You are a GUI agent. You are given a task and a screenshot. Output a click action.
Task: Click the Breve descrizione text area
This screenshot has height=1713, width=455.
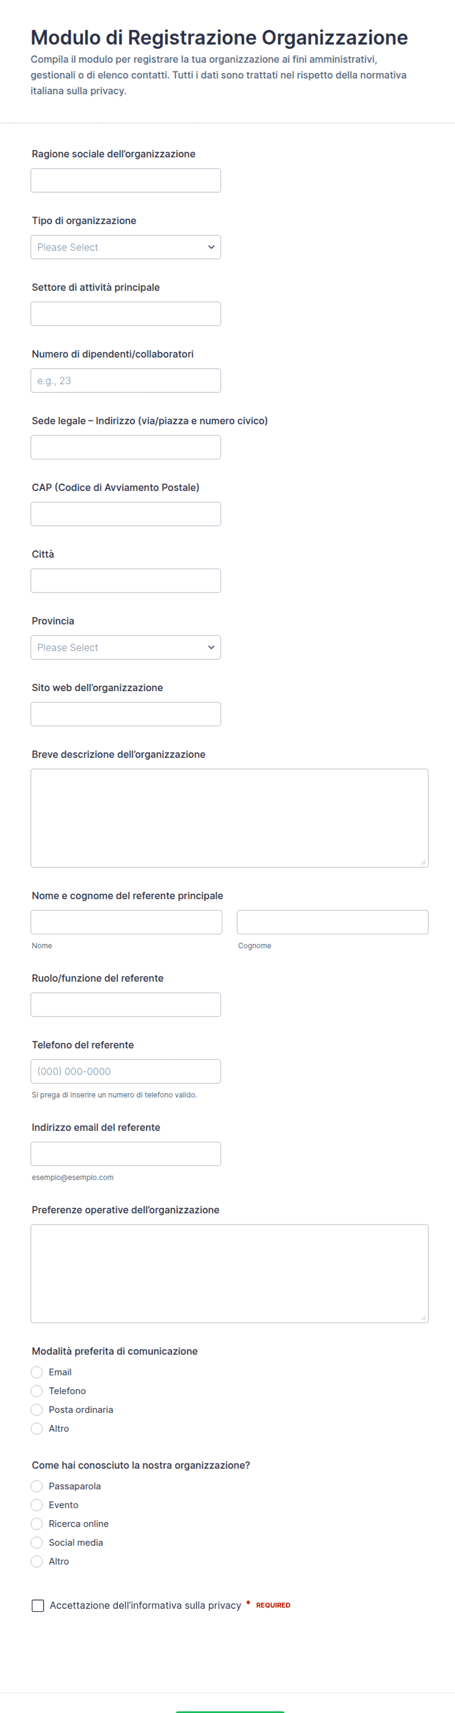coord(229,818)
